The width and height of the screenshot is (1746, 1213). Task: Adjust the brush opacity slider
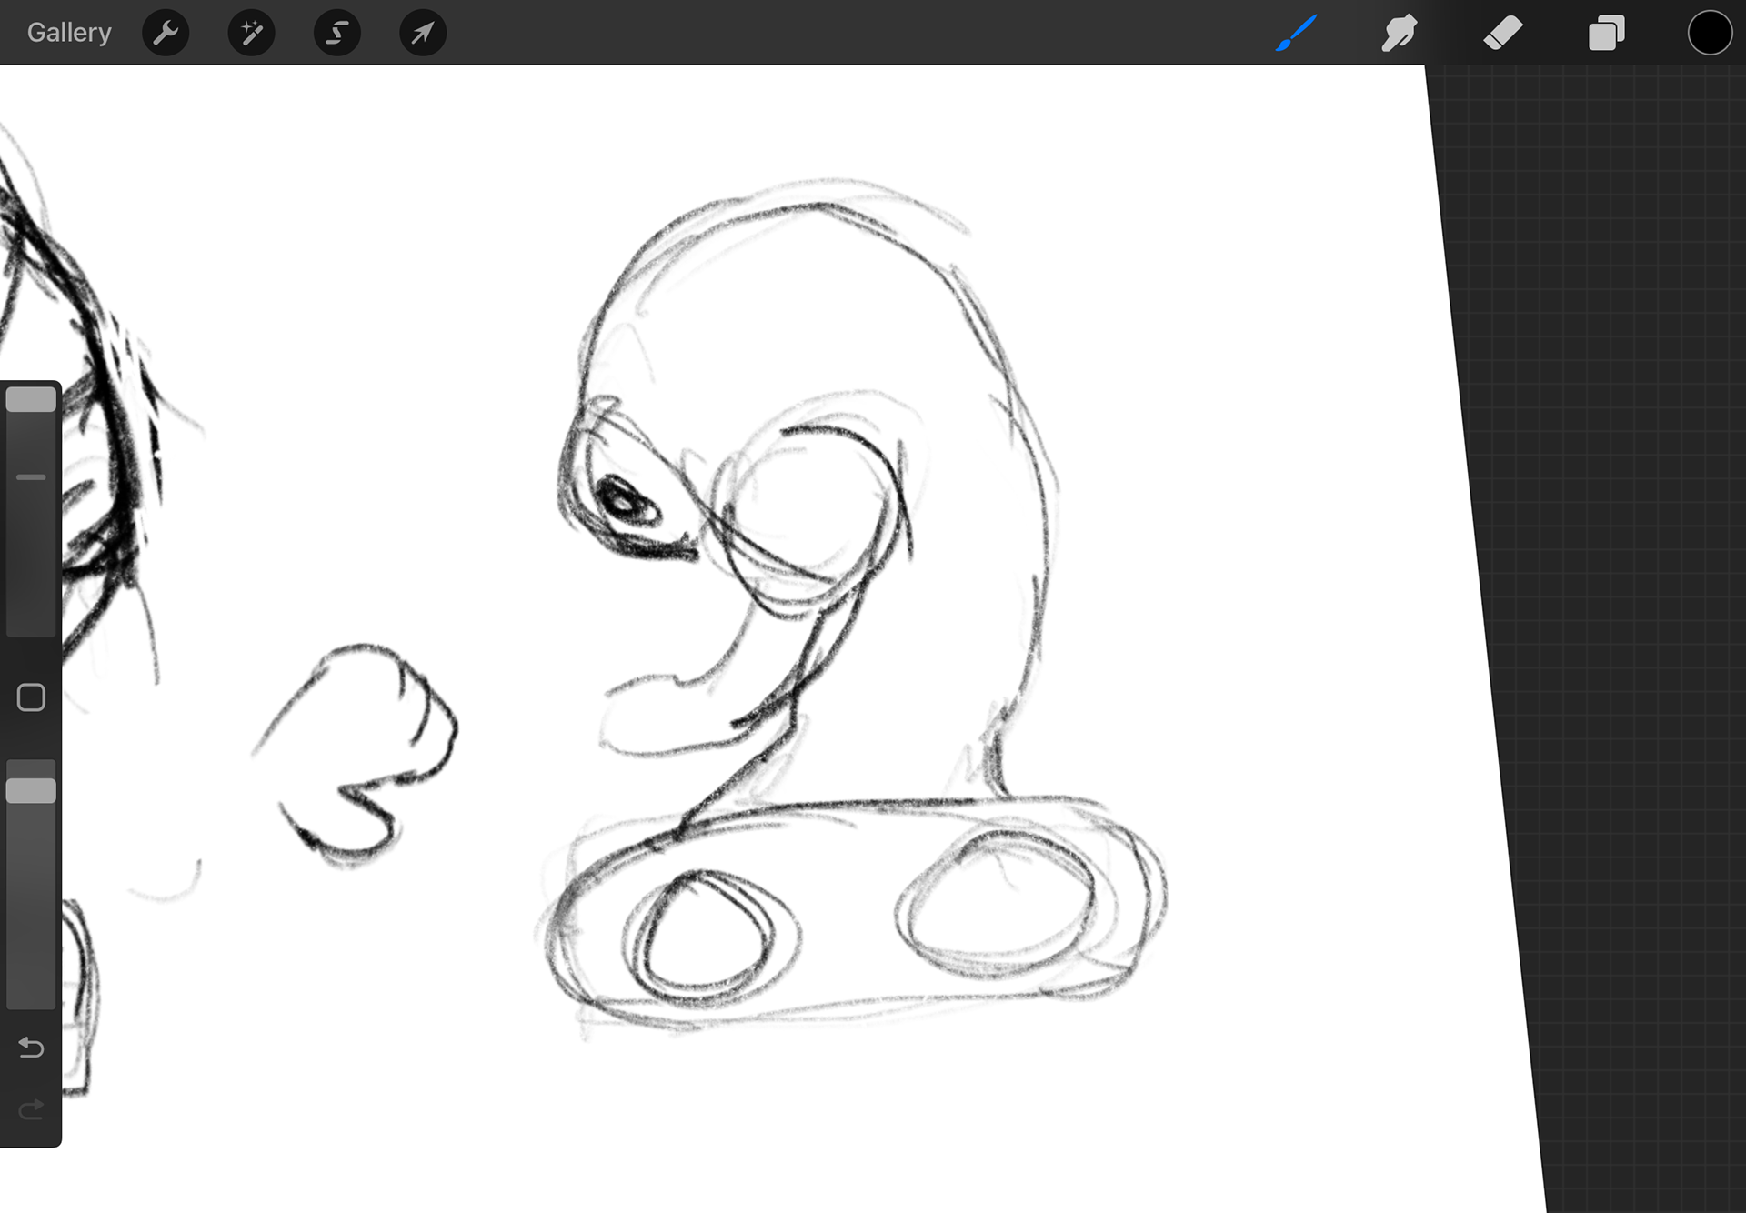pyautogui.click(x=31, y=884)
